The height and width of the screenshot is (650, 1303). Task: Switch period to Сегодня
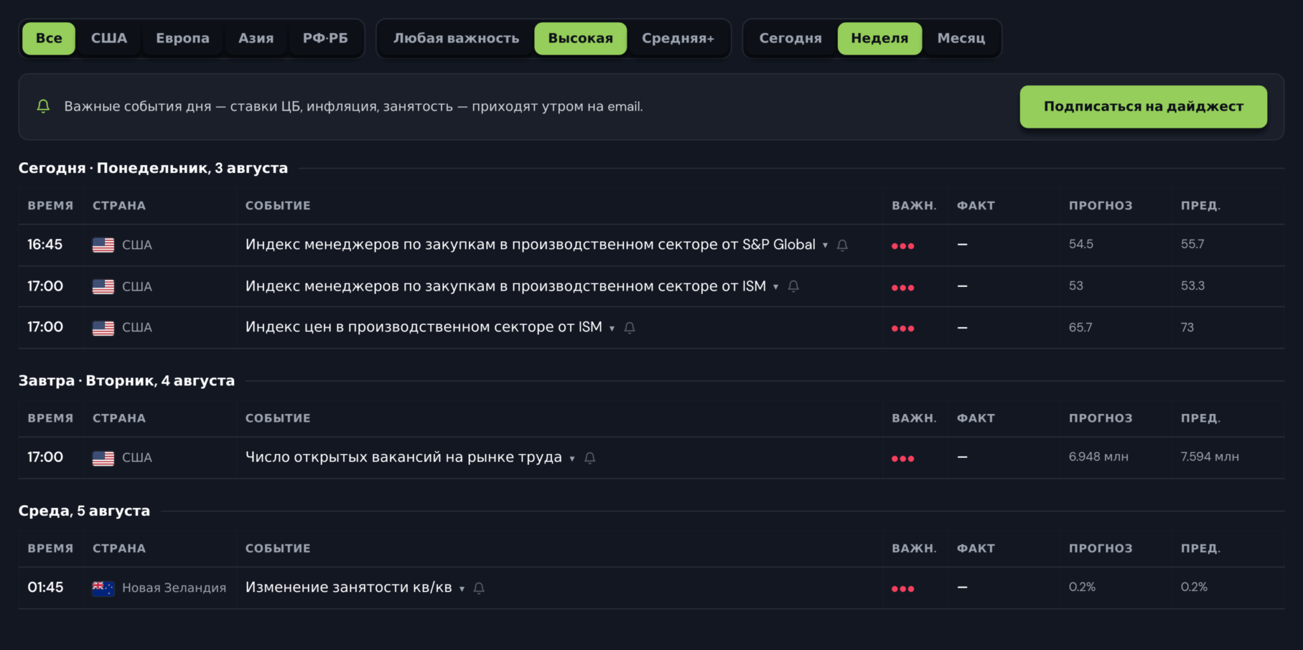click(790, 38)
